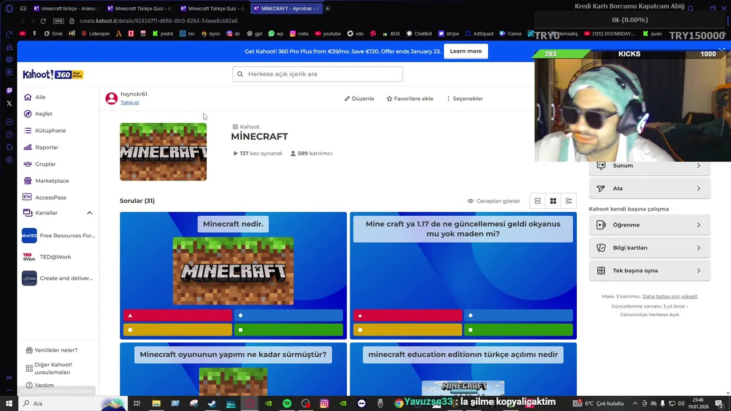Open AccessPass in the sidebar
This screenshot has height=411, width=731.
pos(45,198)
